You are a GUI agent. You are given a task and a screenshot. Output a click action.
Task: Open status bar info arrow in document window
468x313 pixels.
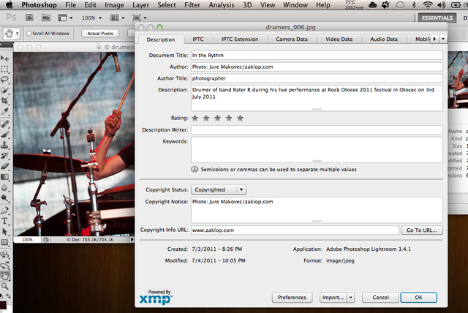coord(132,240)
